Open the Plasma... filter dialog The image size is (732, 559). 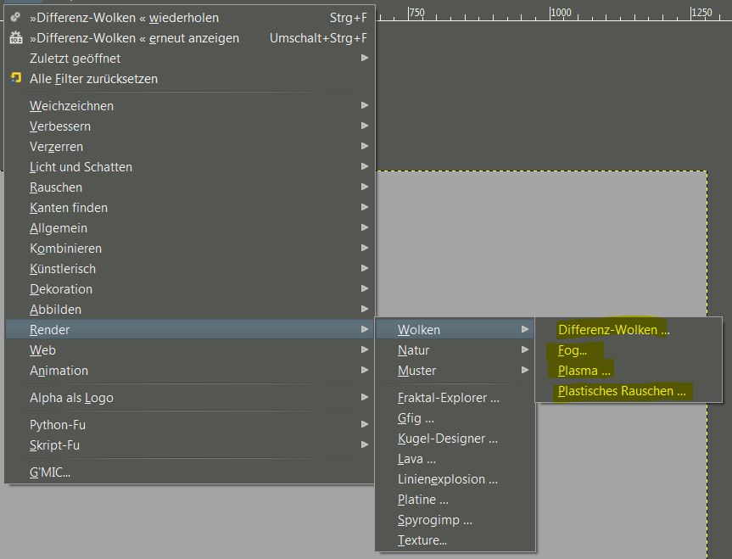click(x=584, y=371)
